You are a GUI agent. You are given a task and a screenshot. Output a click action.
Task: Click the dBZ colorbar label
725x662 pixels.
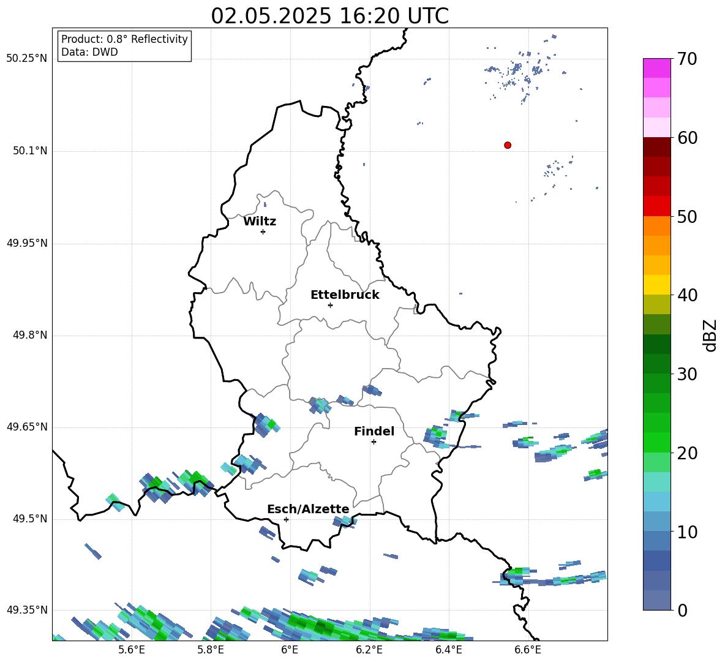pos(710,335)
